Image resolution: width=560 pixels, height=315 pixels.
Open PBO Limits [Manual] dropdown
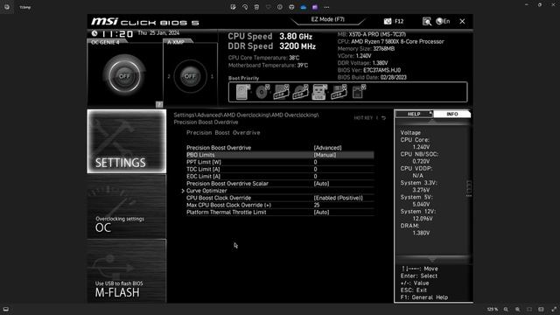coord(325,155)
